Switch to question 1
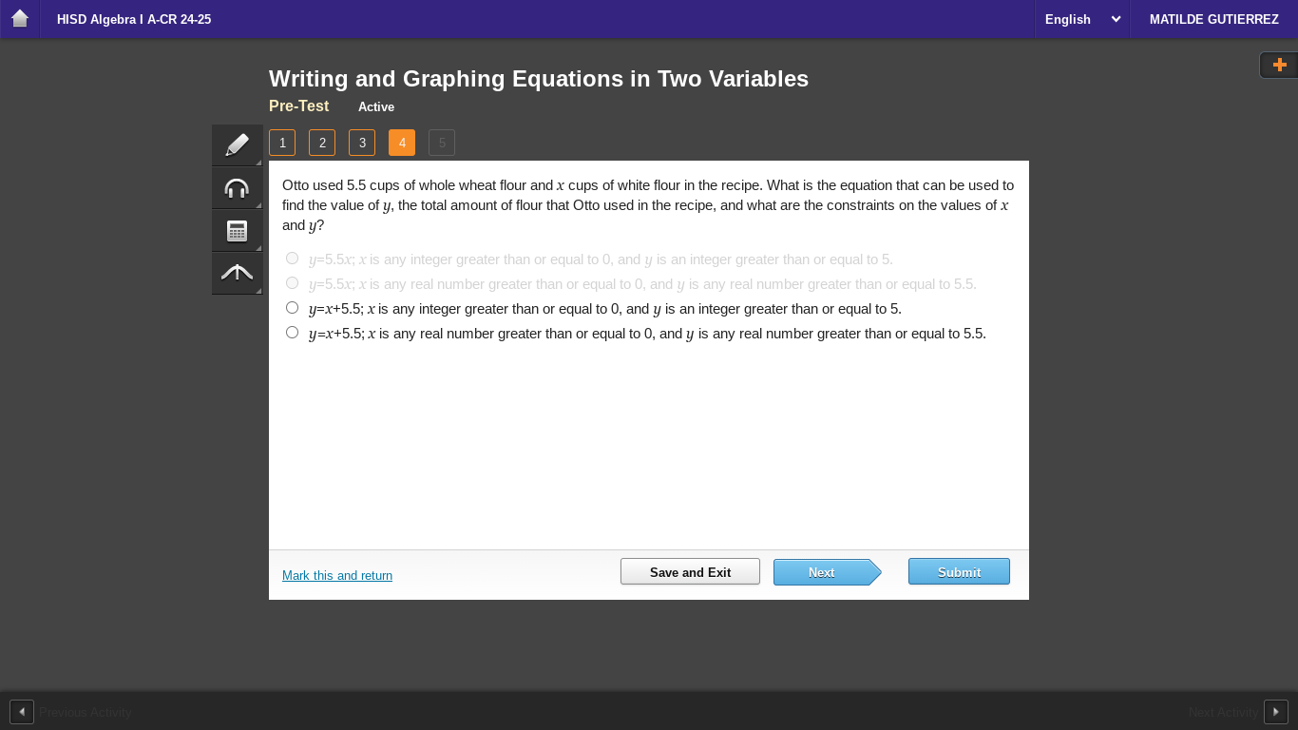This screenshot has height=730, width=1298. coord(282,143)
